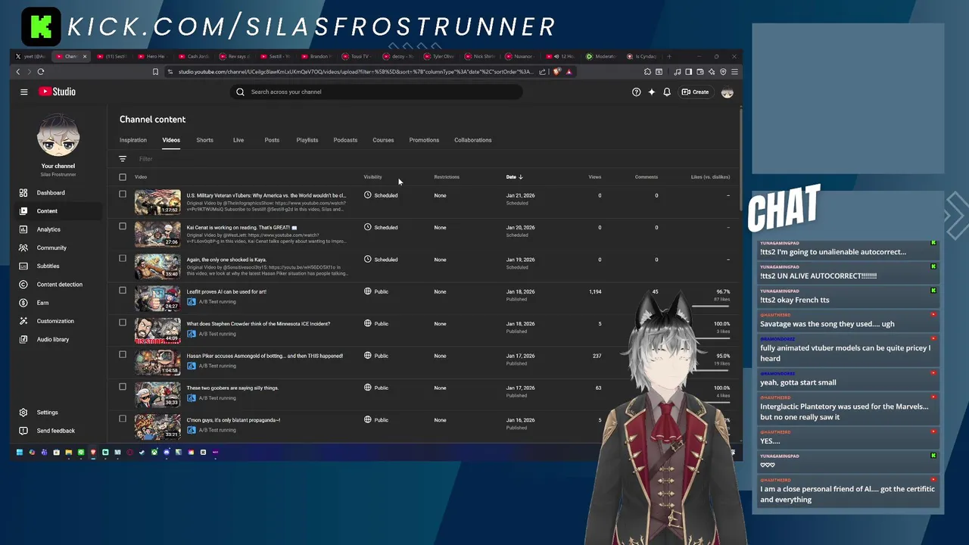The image size is (969, 545).
Task: Click the public globe icon for the Leaflit video
Action: [368, 291]
